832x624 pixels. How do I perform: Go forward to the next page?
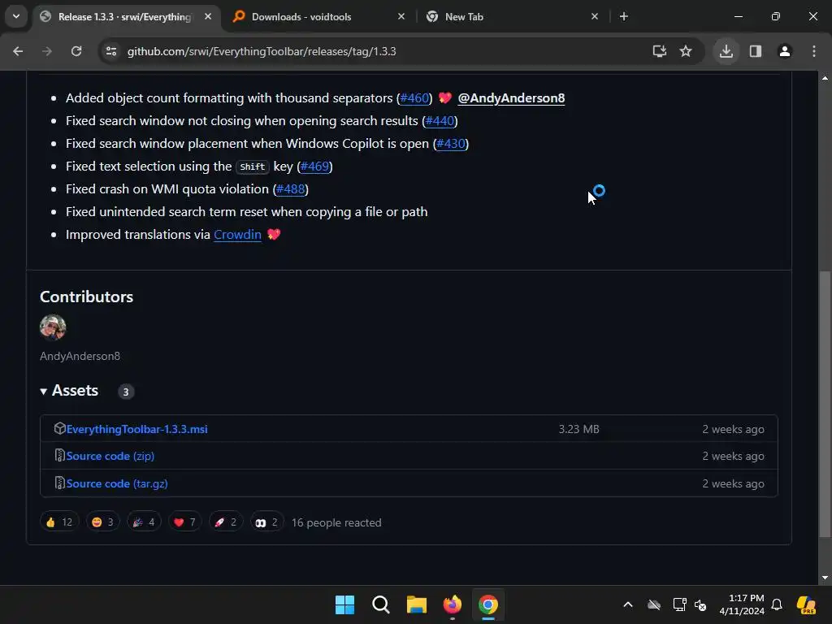(47, 51)
